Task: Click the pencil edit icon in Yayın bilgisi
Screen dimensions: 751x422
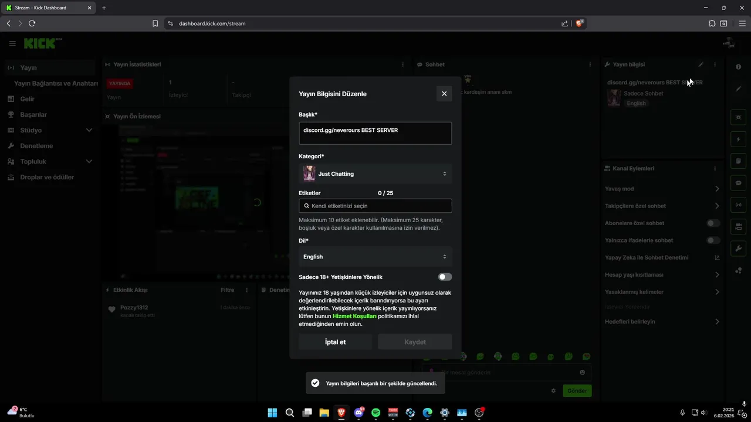Action: coord(701,64)
